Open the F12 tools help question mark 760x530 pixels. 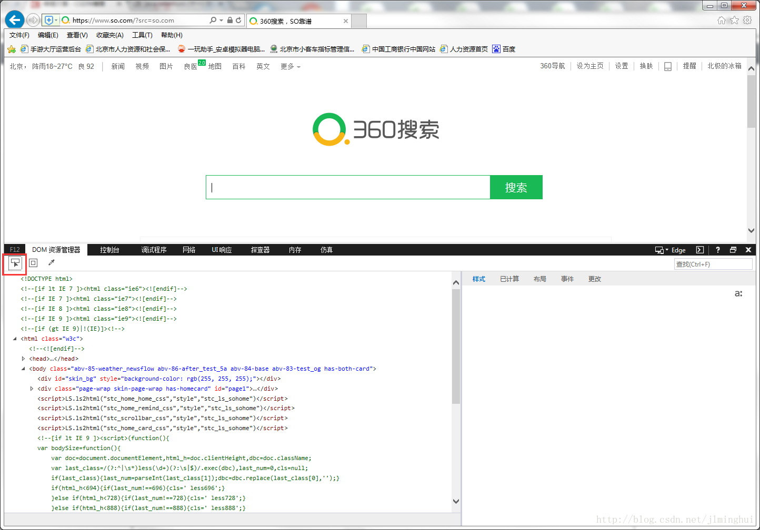click(x=717, y=250)
